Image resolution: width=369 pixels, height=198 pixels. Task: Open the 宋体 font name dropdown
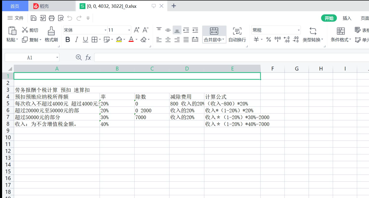click(105, 30)
